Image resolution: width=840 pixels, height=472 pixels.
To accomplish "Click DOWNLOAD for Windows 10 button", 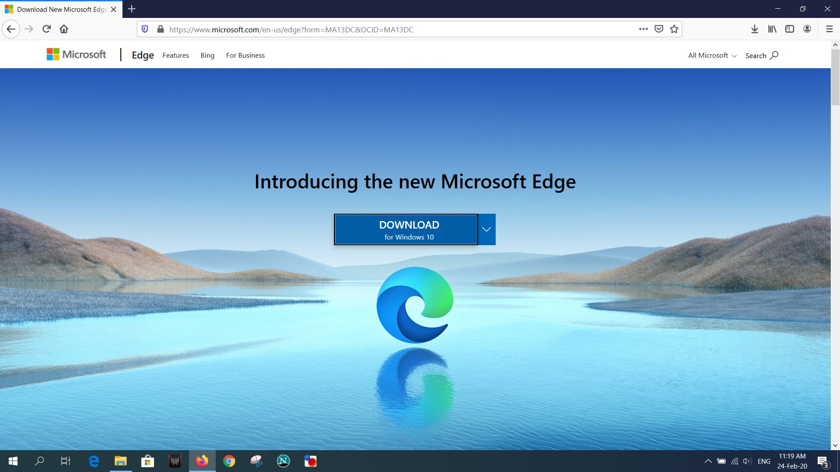I will tap(406, 229).
